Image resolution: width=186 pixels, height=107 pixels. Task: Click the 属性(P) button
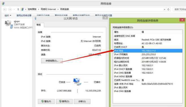(46, 101)
